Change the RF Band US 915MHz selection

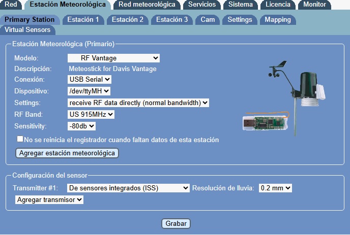click(91, 115)
